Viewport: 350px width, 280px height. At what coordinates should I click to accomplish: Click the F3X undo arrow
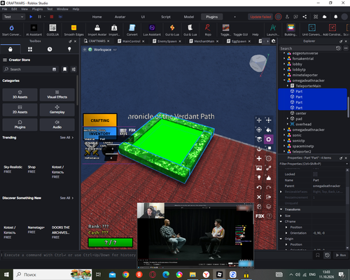click(x=259, y=188)
